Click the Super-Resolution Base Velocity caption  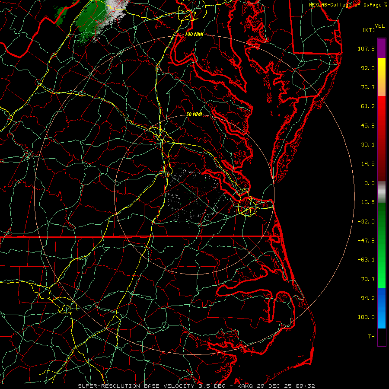pos(197,386)
